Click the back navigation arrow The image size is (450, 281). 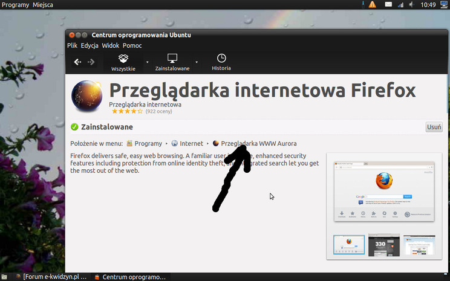(x=77, y=62)
